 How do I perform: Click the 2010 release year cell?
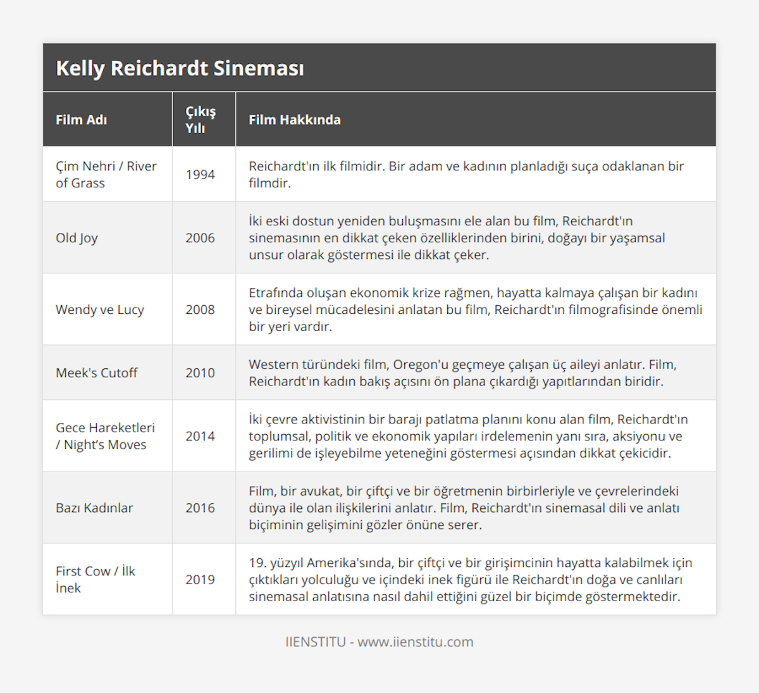coord(200,373)
